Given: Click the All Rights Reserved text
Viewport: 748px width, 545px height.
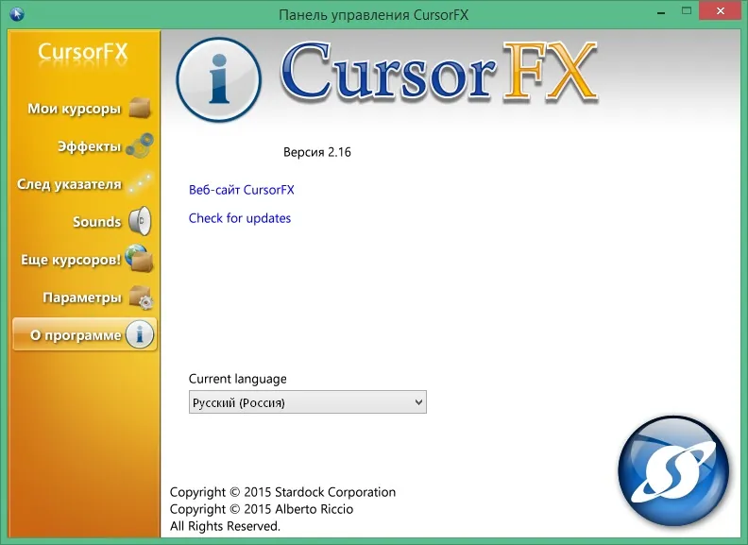Looking at the screenshot, I should 225,526.
